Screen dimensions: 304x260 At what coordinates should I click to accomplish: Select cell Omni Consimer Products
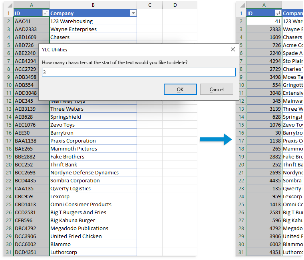93,204
